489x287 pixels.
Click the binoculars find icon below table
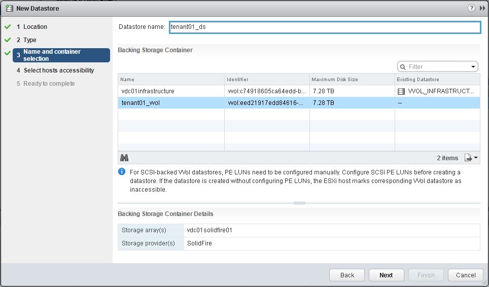point(124,158)
